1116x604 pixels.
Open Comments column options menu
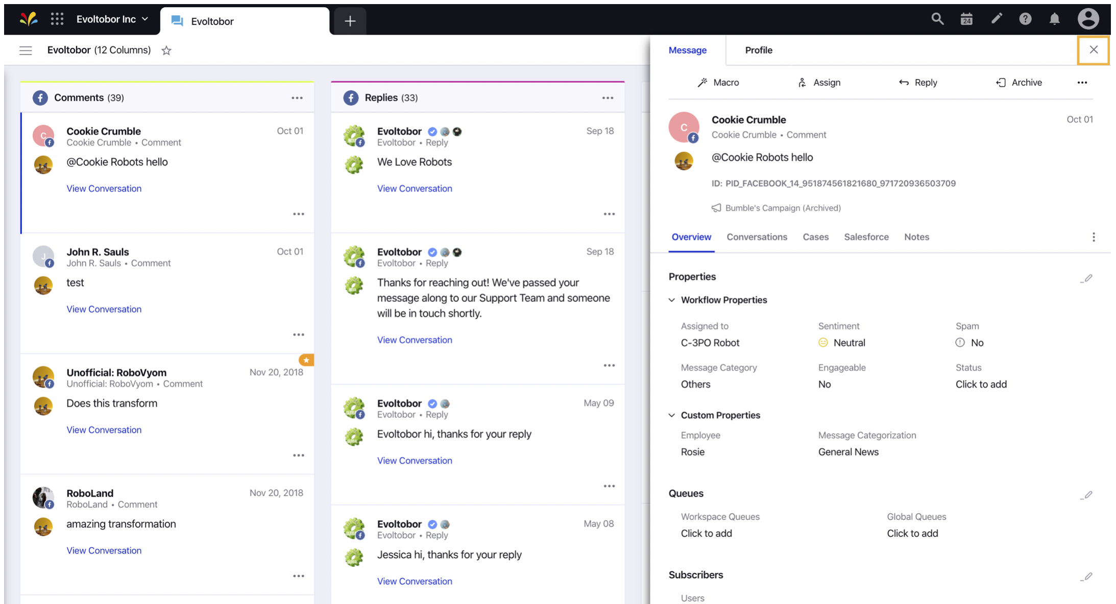297,97
